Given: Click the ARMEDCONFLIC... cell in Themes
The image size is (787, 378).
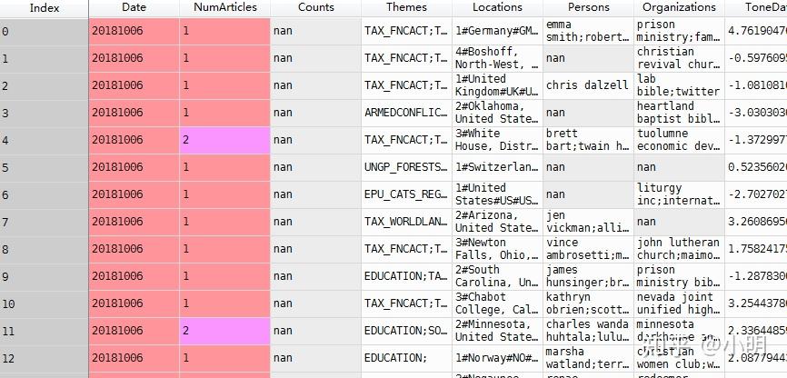Looking at the screenshot, I should (x=406, y=113).
